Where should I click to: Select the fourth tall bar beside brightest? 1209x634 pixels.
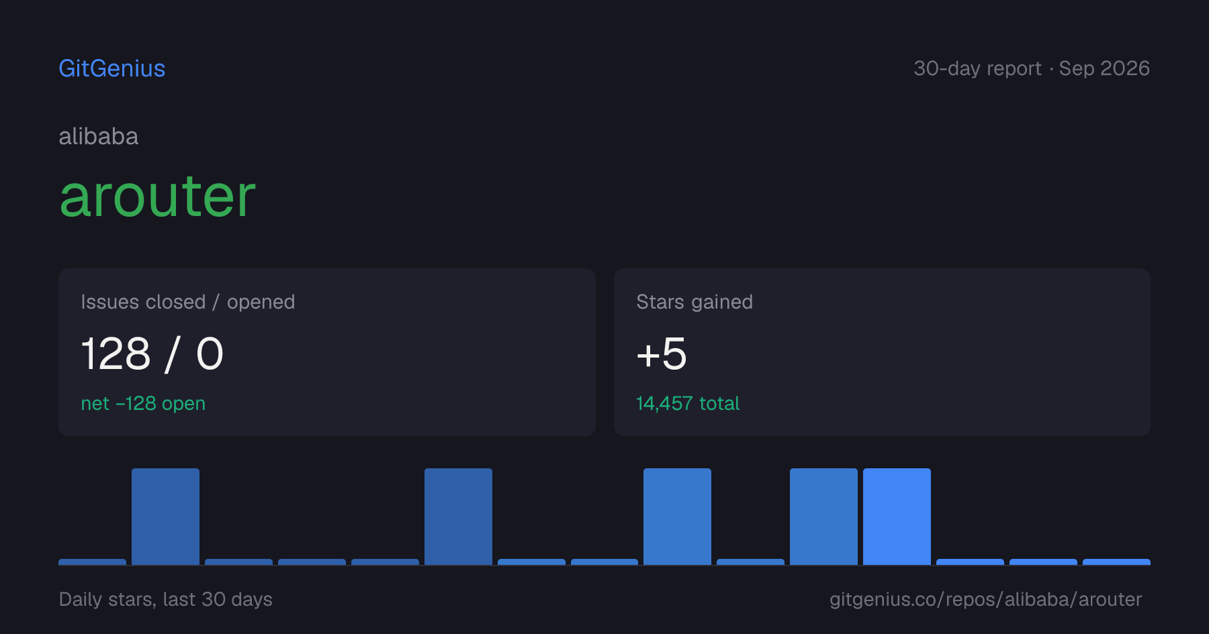click(823, 517)
